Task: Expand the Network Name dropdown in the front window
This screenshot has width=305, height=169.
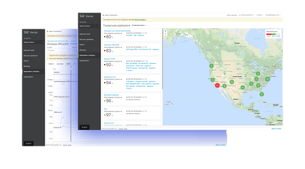Action: pyautogui.click(x=89, y=26)
